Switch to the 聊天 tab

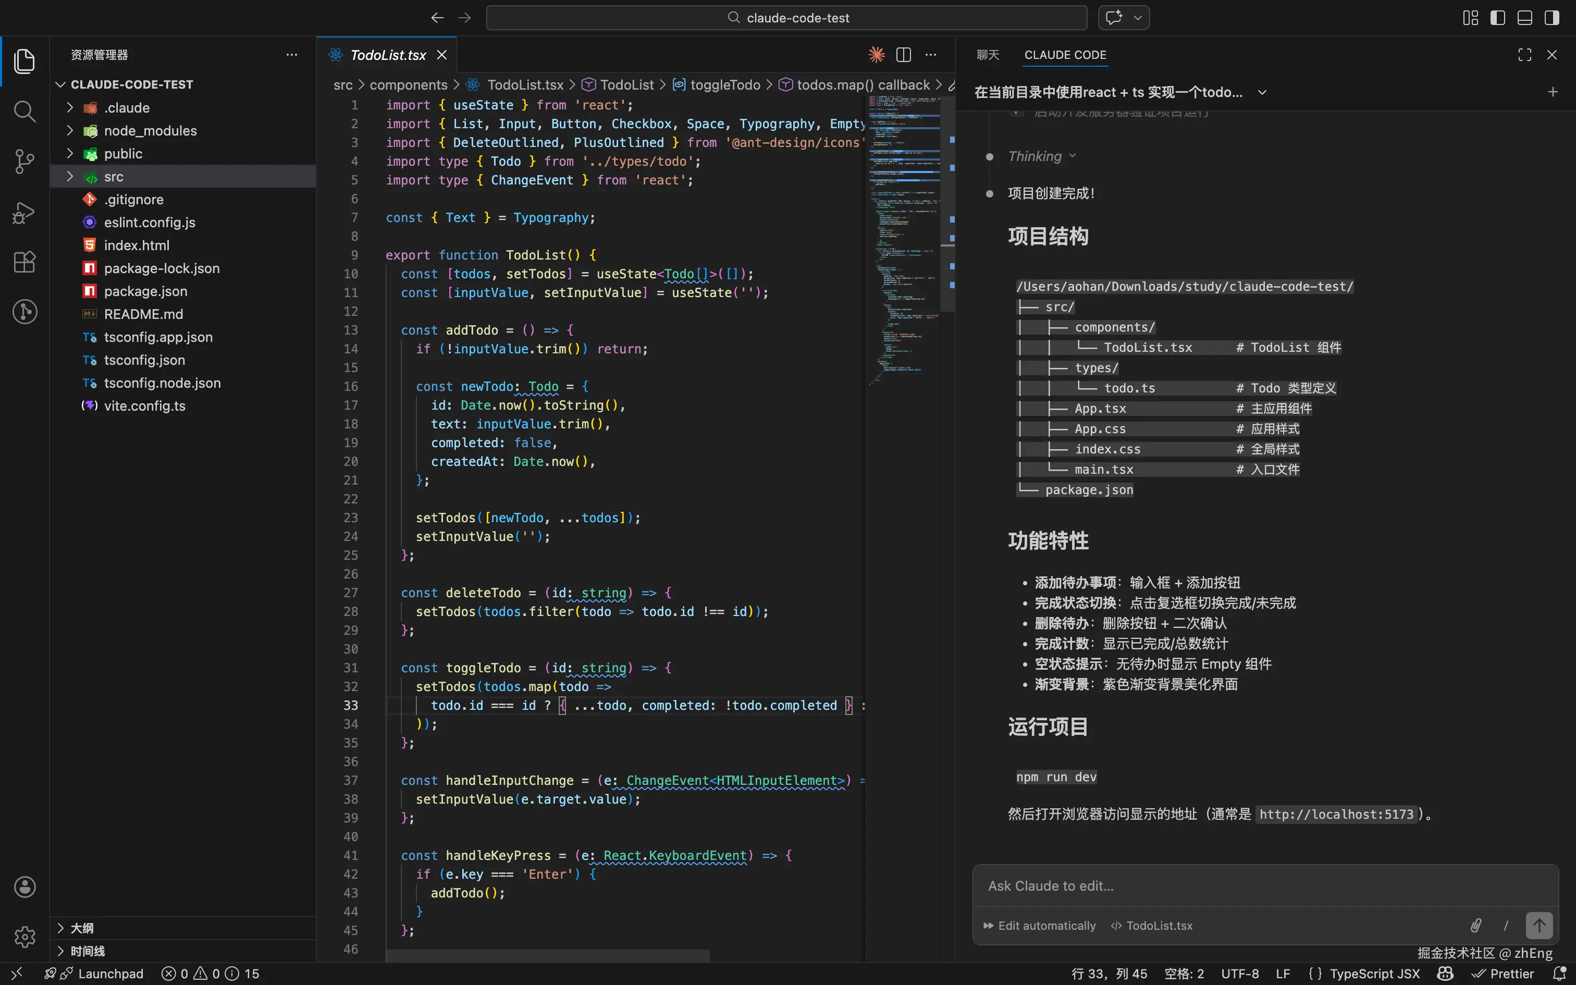[987, 55]
